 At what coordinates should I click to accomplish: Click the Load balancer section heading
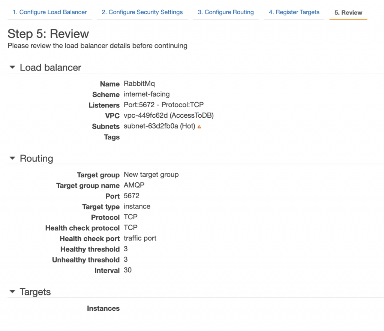click(x=51, y=67)
